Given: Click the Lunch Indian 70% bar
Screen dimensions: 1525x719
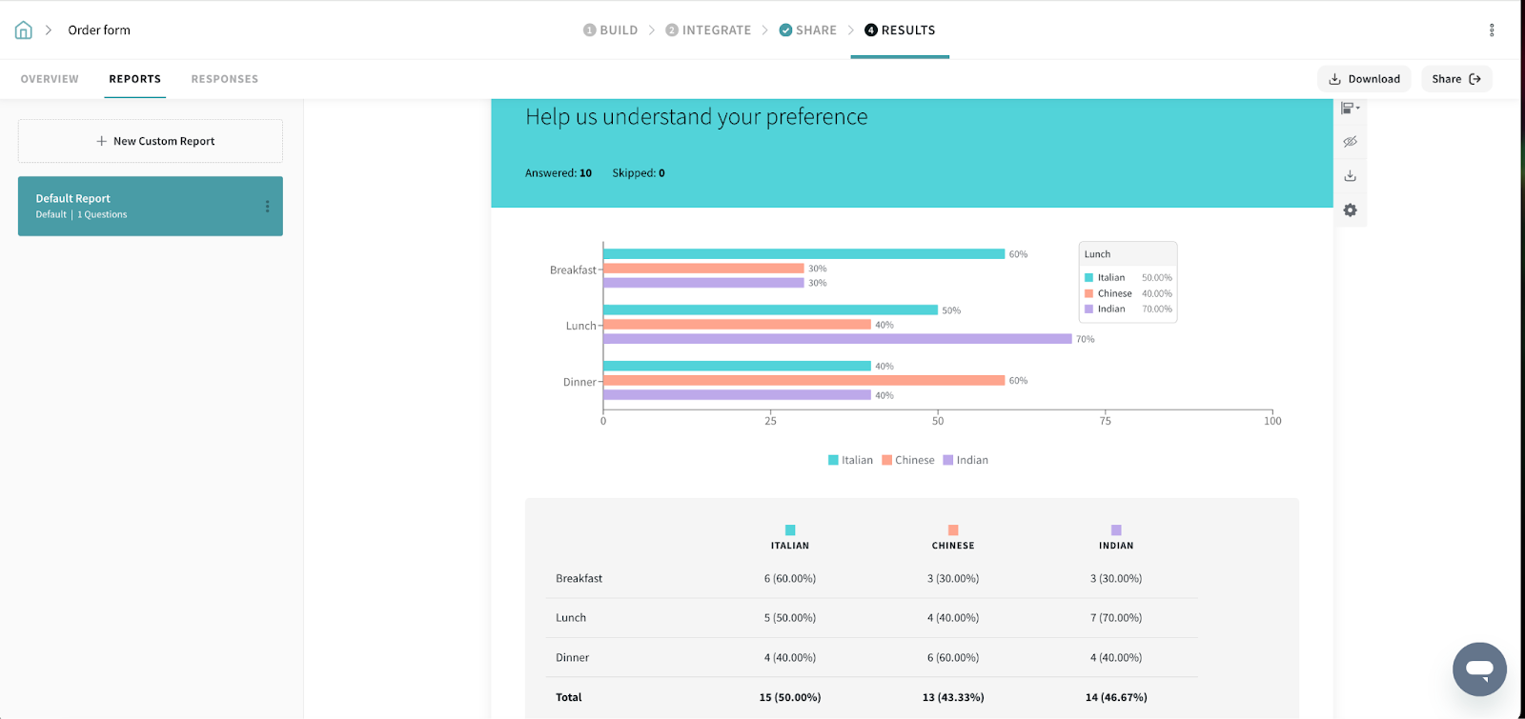Looking at the screenshot, I should coord(837,339).
